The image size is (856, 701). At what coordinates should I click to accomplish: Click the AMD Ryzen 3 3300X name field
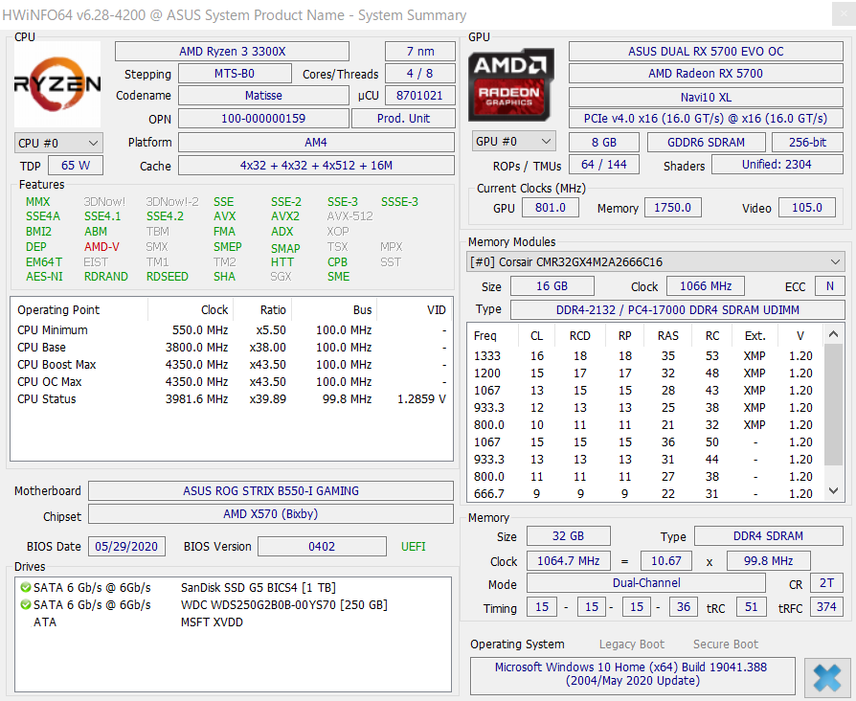coord(232,52)
